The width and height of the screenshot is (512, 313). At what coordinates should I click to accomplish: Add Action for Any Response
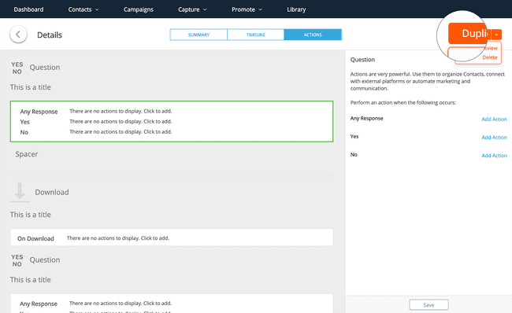pyautogui.click(x=494, y=119)
